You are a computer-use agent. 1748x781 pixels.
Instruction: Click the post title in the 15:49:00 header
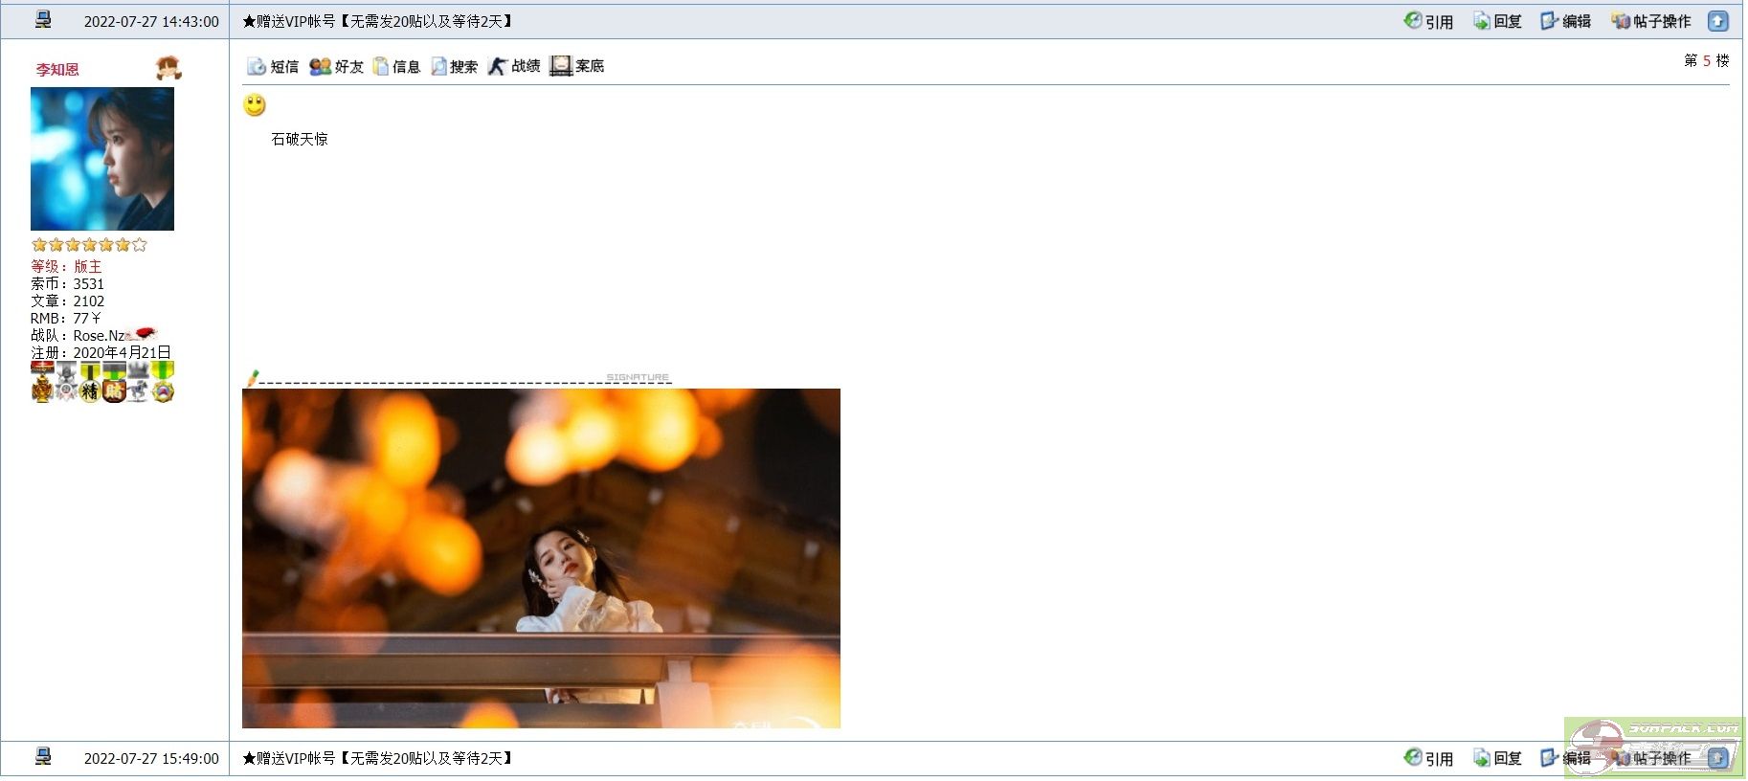377,757
